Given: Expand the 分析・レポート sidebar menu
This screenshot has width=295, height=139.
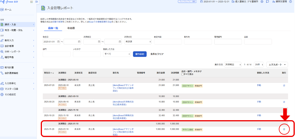Looking at the screenshot, I should (18, 52).
